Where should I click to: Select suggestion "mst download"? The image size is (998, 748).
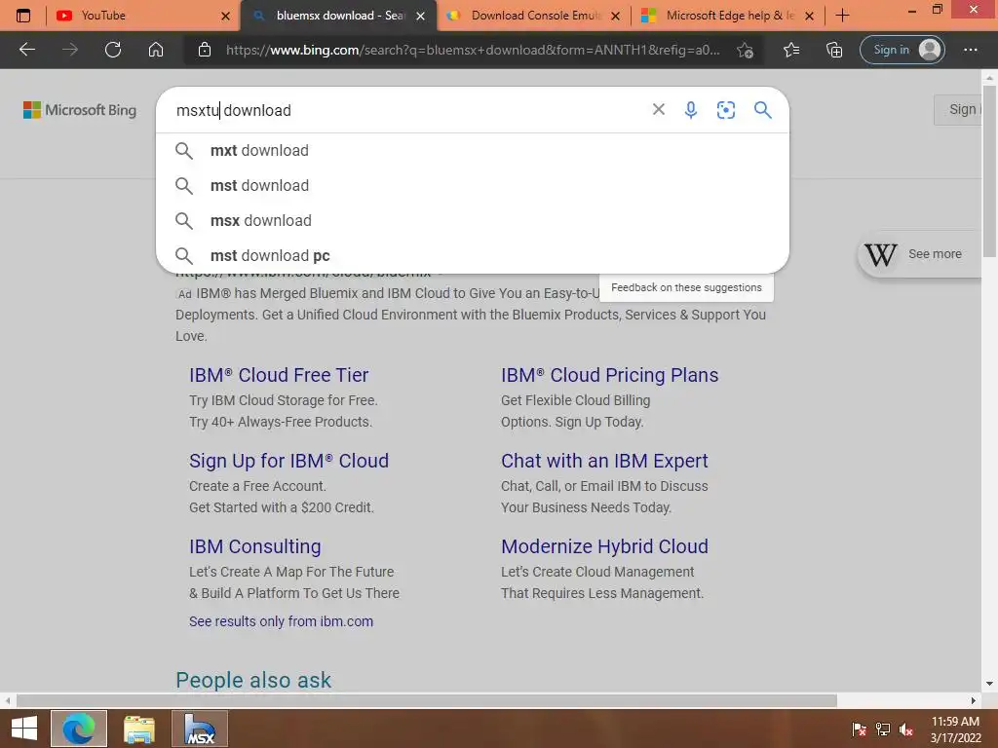pyautogui.click(x=473, y=186)
